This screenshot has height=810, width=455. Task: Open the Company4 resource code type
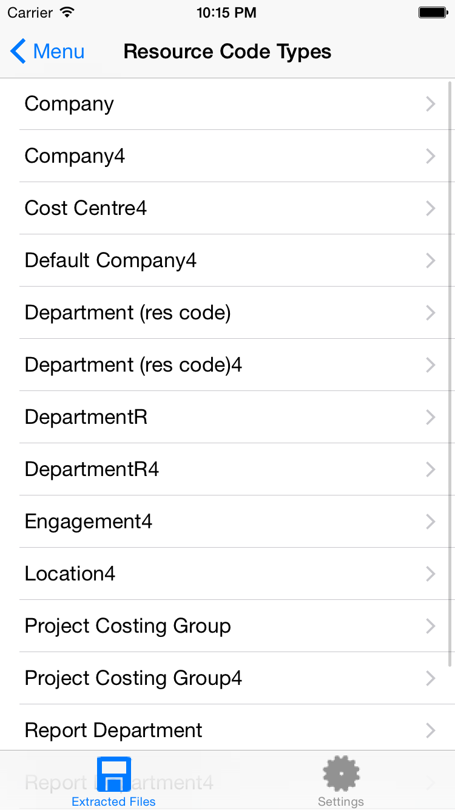click(x=75, y=157)
